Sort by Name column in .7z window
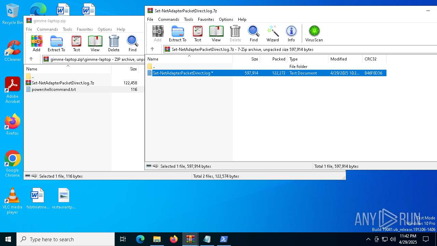 pos(189,59)
